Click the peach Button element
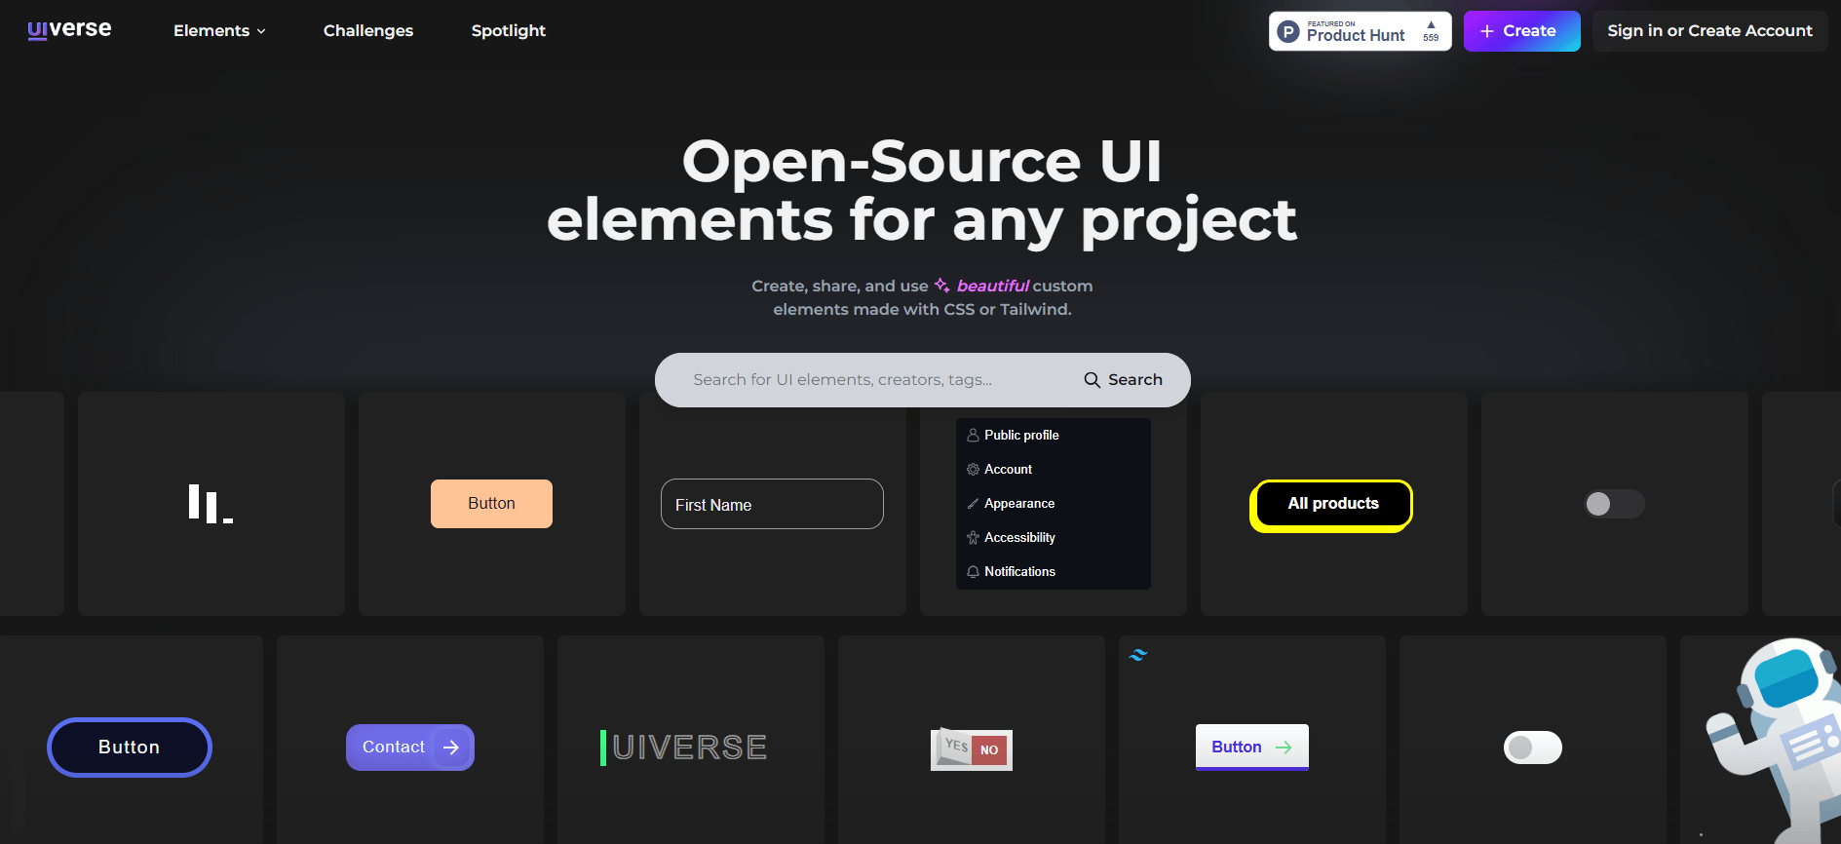The height and width of the screenshot is (844, 1841). [x=491, y=504]
